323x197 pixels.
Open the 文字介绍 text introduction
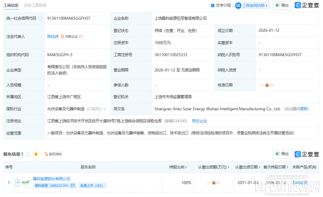click(221, 5)
